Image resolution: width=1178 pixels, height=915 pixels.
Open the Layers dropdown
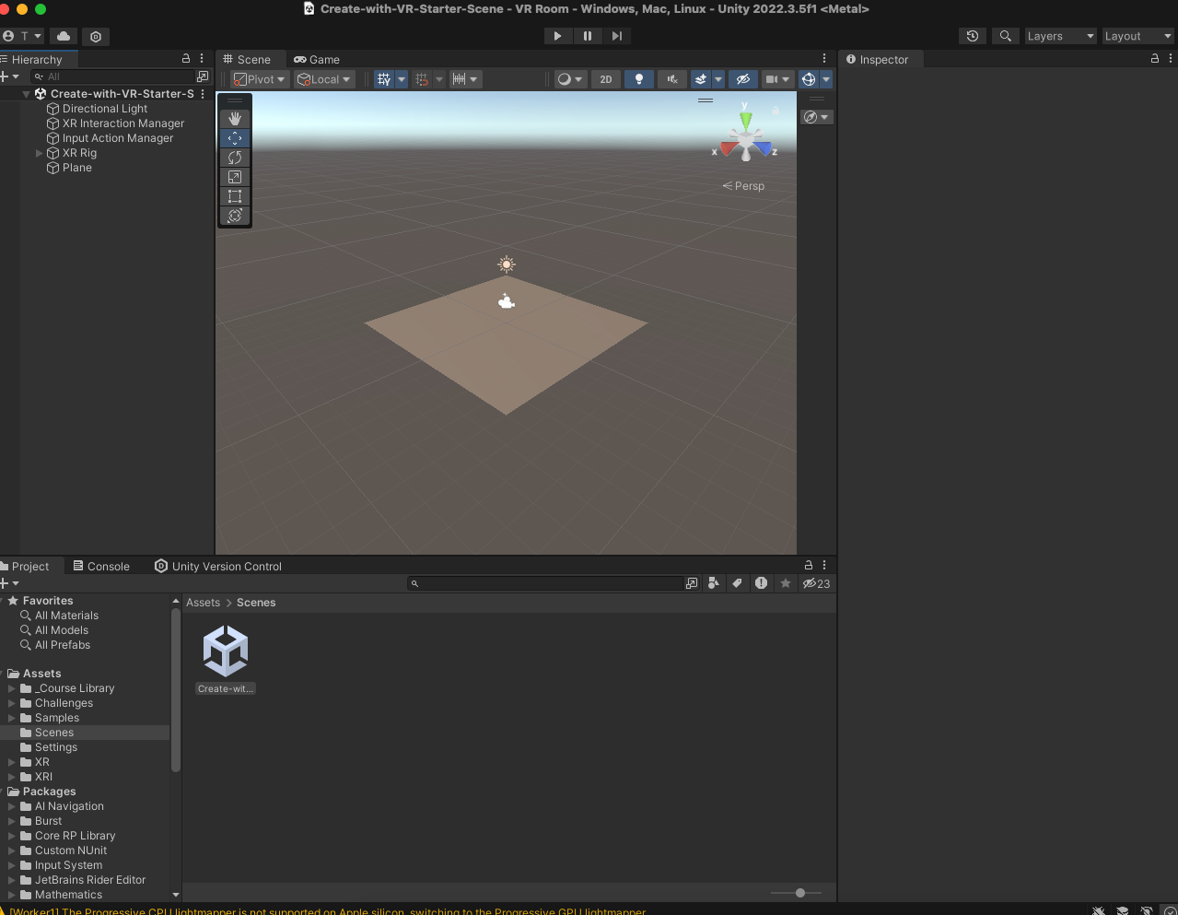click(1061, 36)
